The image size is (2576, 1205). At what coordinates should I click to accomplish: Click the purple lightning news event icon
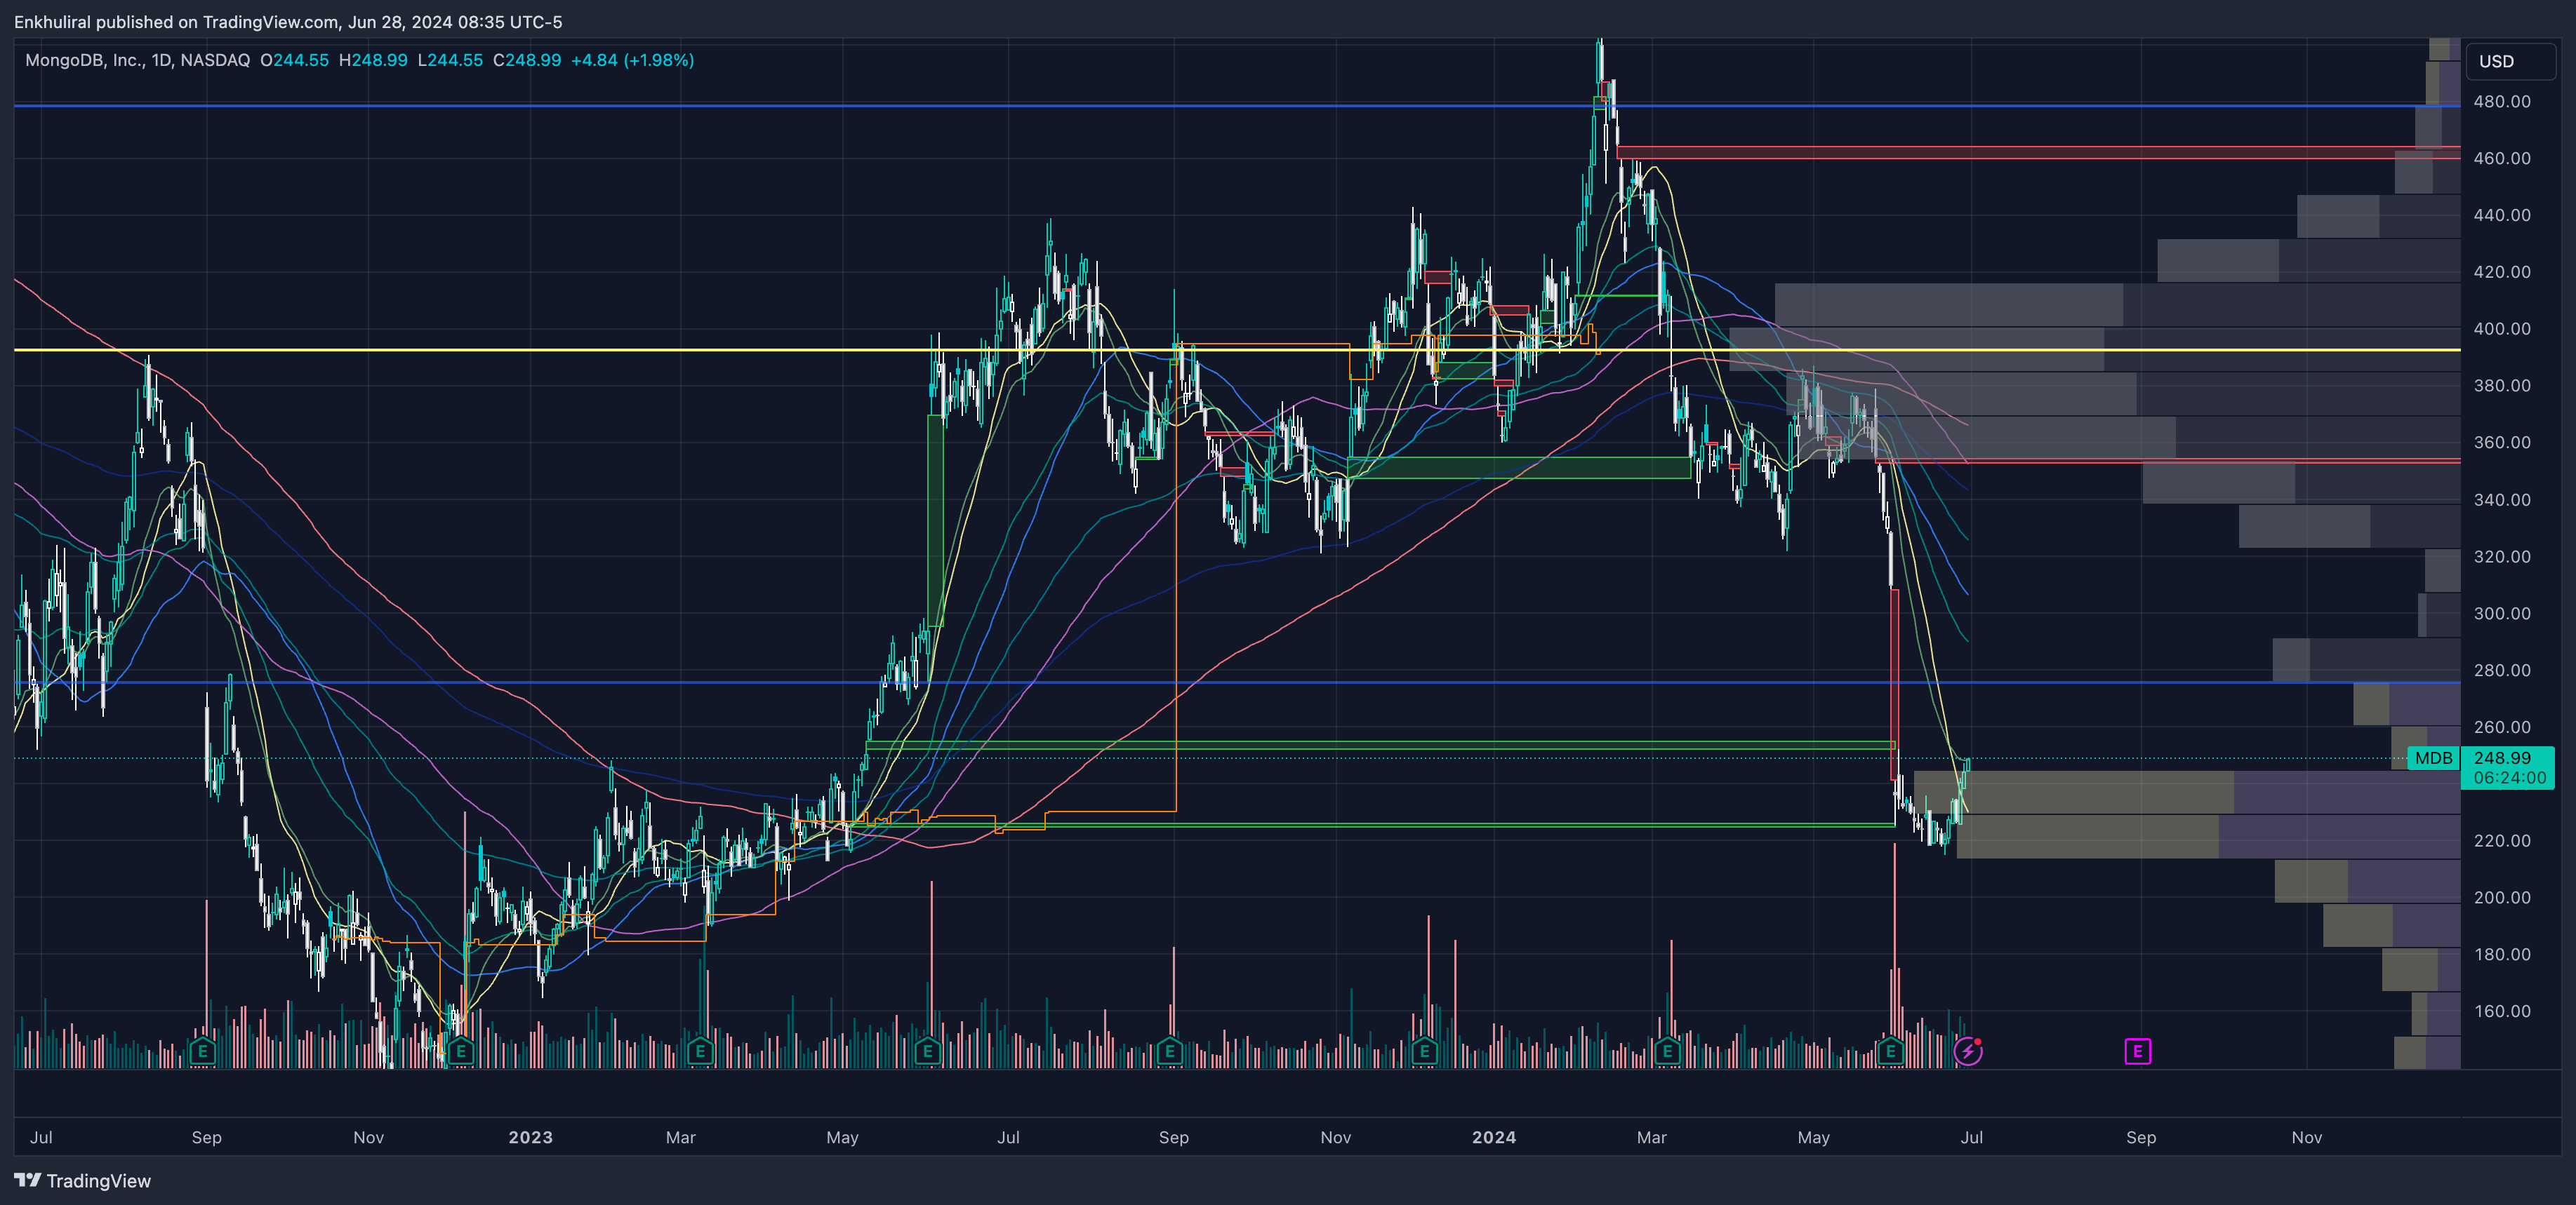click(x=1968, y=1051)
